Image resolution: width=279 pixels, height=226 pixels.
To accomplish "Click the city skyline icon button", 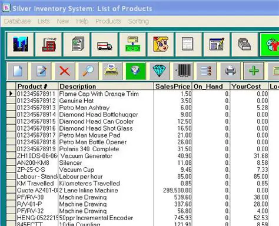I will pos(21,45).
